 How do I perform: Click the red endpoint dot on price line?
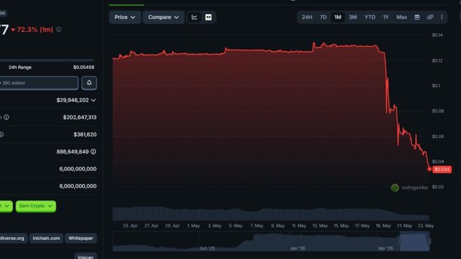pos(429,169)
